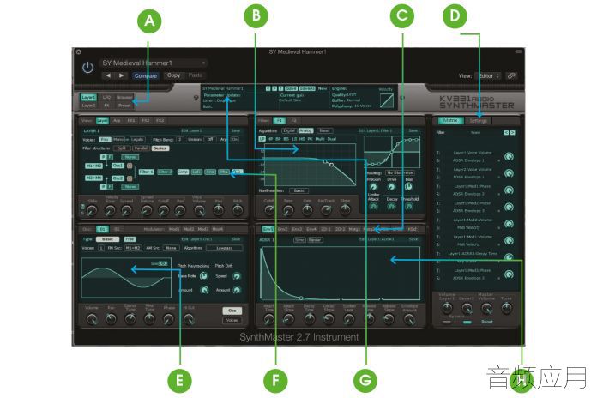Go to previous preset with left arrow in header

[x=108, y=75]
